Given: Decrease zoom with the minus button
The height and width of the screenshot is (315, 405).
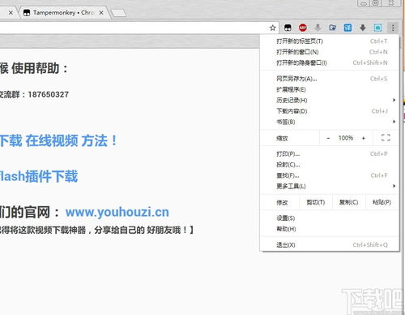Looking at the screenshot, I should 328,138.
